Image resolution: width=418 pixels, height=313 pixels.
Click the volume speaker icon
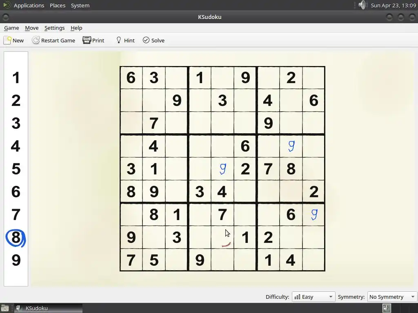362,5
